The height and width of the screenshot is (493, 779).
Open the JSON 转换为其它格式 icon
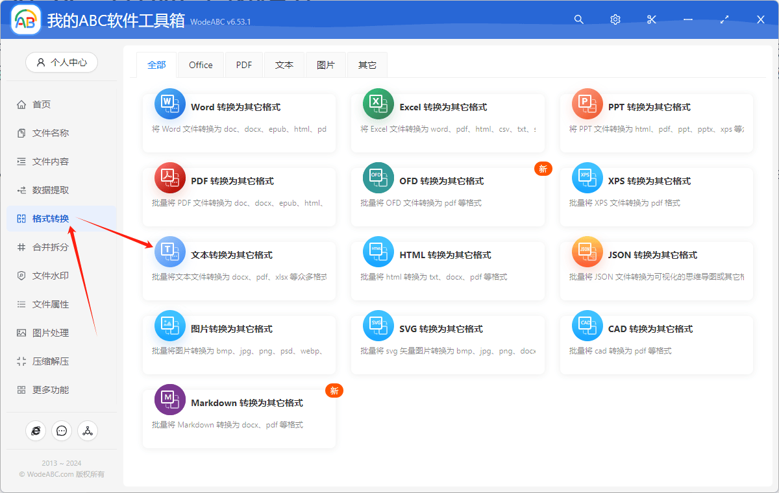pos(587,251)
